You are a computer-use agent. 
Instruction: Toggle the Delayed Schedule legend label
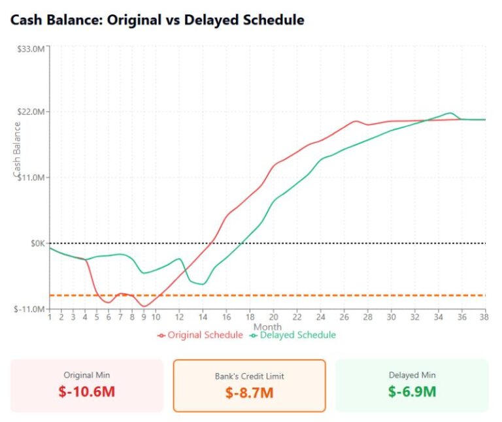(297, 335)
